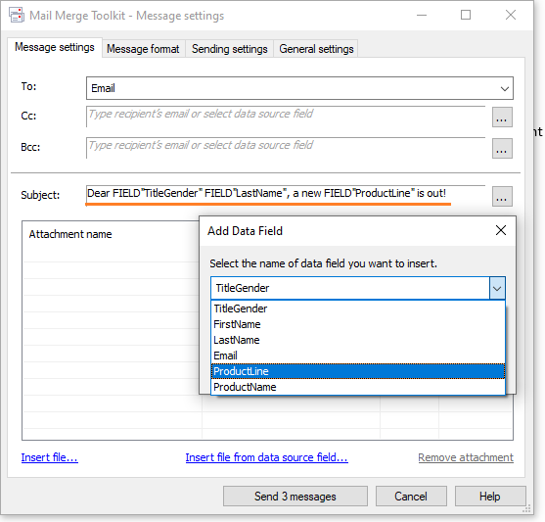This screenshot has width=545, height=522.
Task: Open the Subject data field browse button
Action: (502, 197)
